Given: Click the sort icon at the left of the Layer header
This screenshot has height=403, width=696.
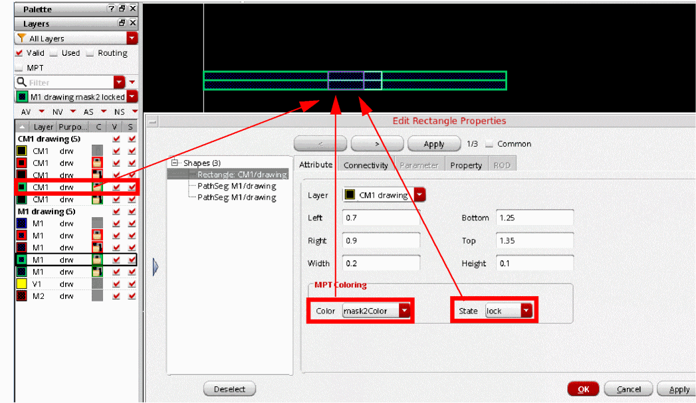Looking at the screenshot, I should pos(22,127).
